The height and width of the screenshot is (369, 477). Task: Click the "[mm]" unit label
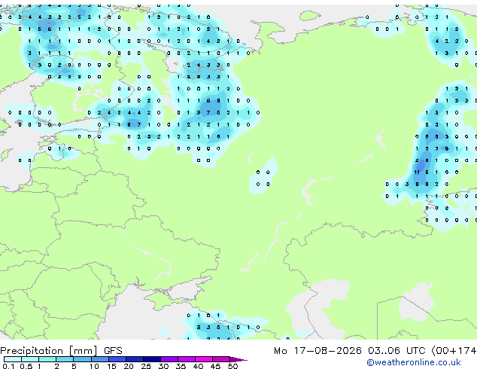pos(84,351)
